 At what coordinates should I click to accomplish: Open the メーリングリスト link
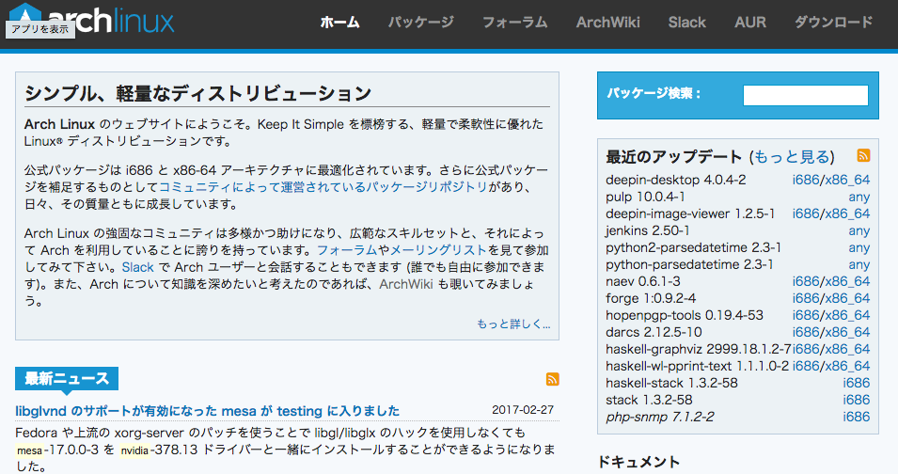(438, 250)
